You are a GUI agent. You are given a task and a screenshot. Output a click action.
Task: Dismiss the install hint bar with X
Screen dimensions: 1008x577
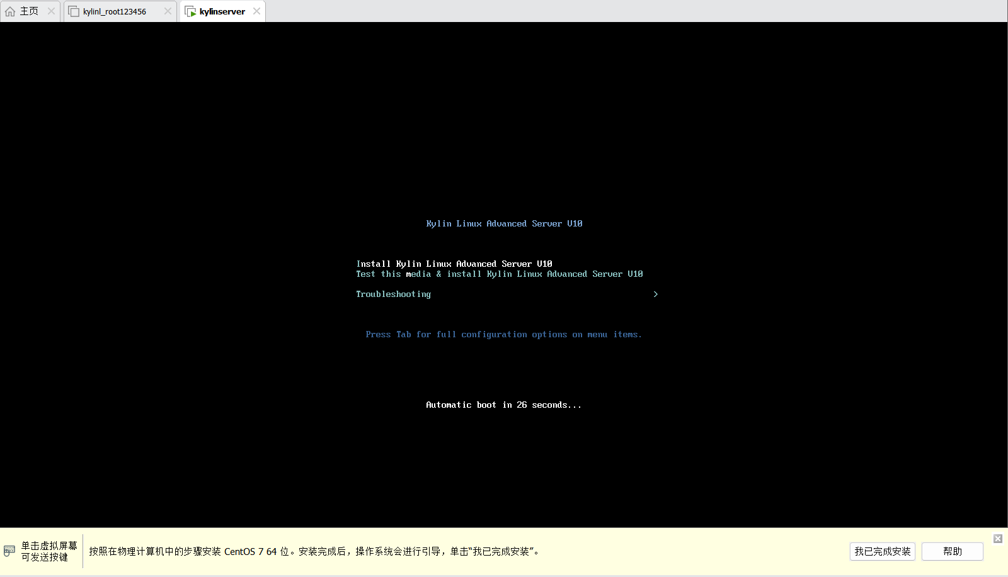pyautogui.click(x=998, y=539)
